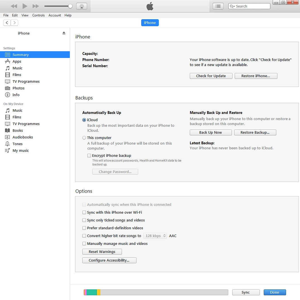The height and width of the screenshot is (300, 300).
Task: Open Audiobooks under On My Device
Action: [x=23, y=137]
